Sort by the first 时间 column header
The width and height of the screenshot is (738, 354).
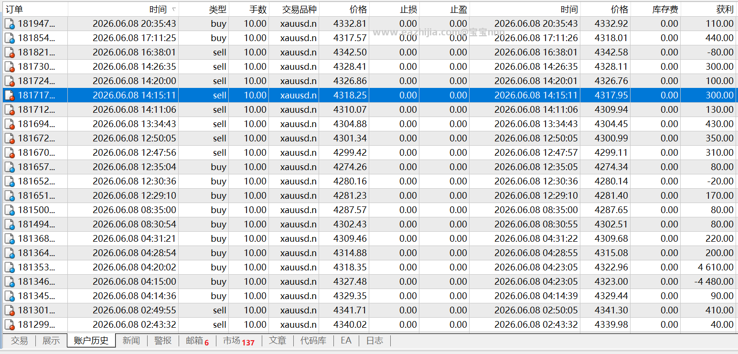pos(123,9)
